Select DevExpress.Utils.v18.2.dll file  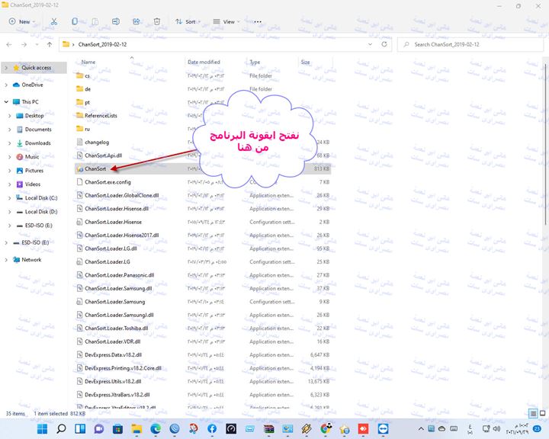(113, 382)
